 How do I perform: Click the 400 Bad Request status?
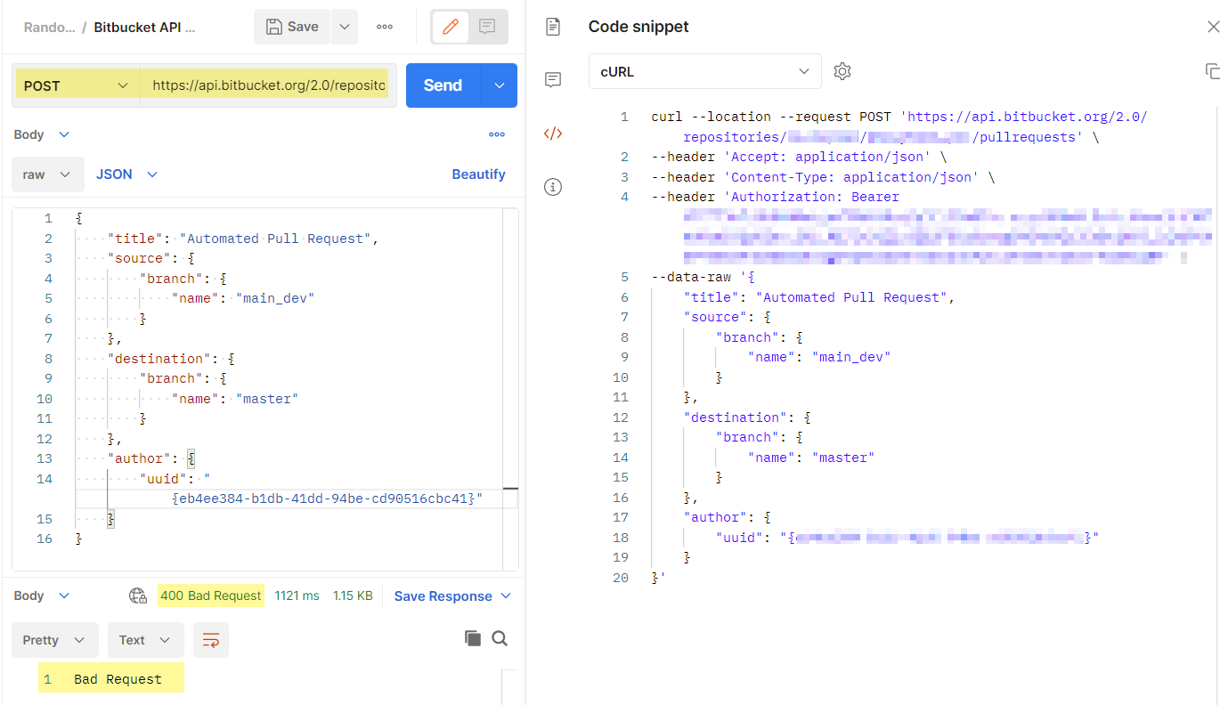click(211, 596)
